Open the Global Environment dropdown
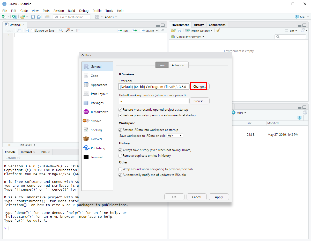 (188, 37)
